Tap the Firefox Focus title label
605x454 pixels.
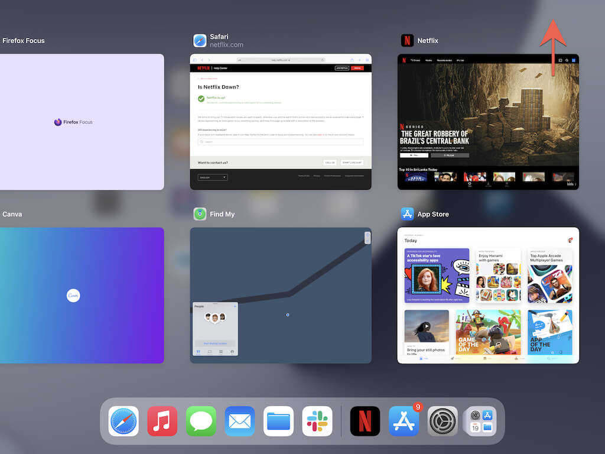(x=24, y=41)
